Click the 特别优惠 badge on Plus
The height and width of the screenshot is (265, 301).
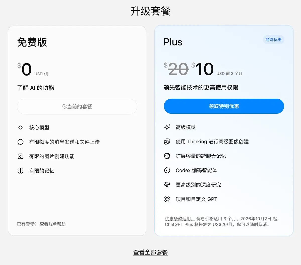[273, 40]
